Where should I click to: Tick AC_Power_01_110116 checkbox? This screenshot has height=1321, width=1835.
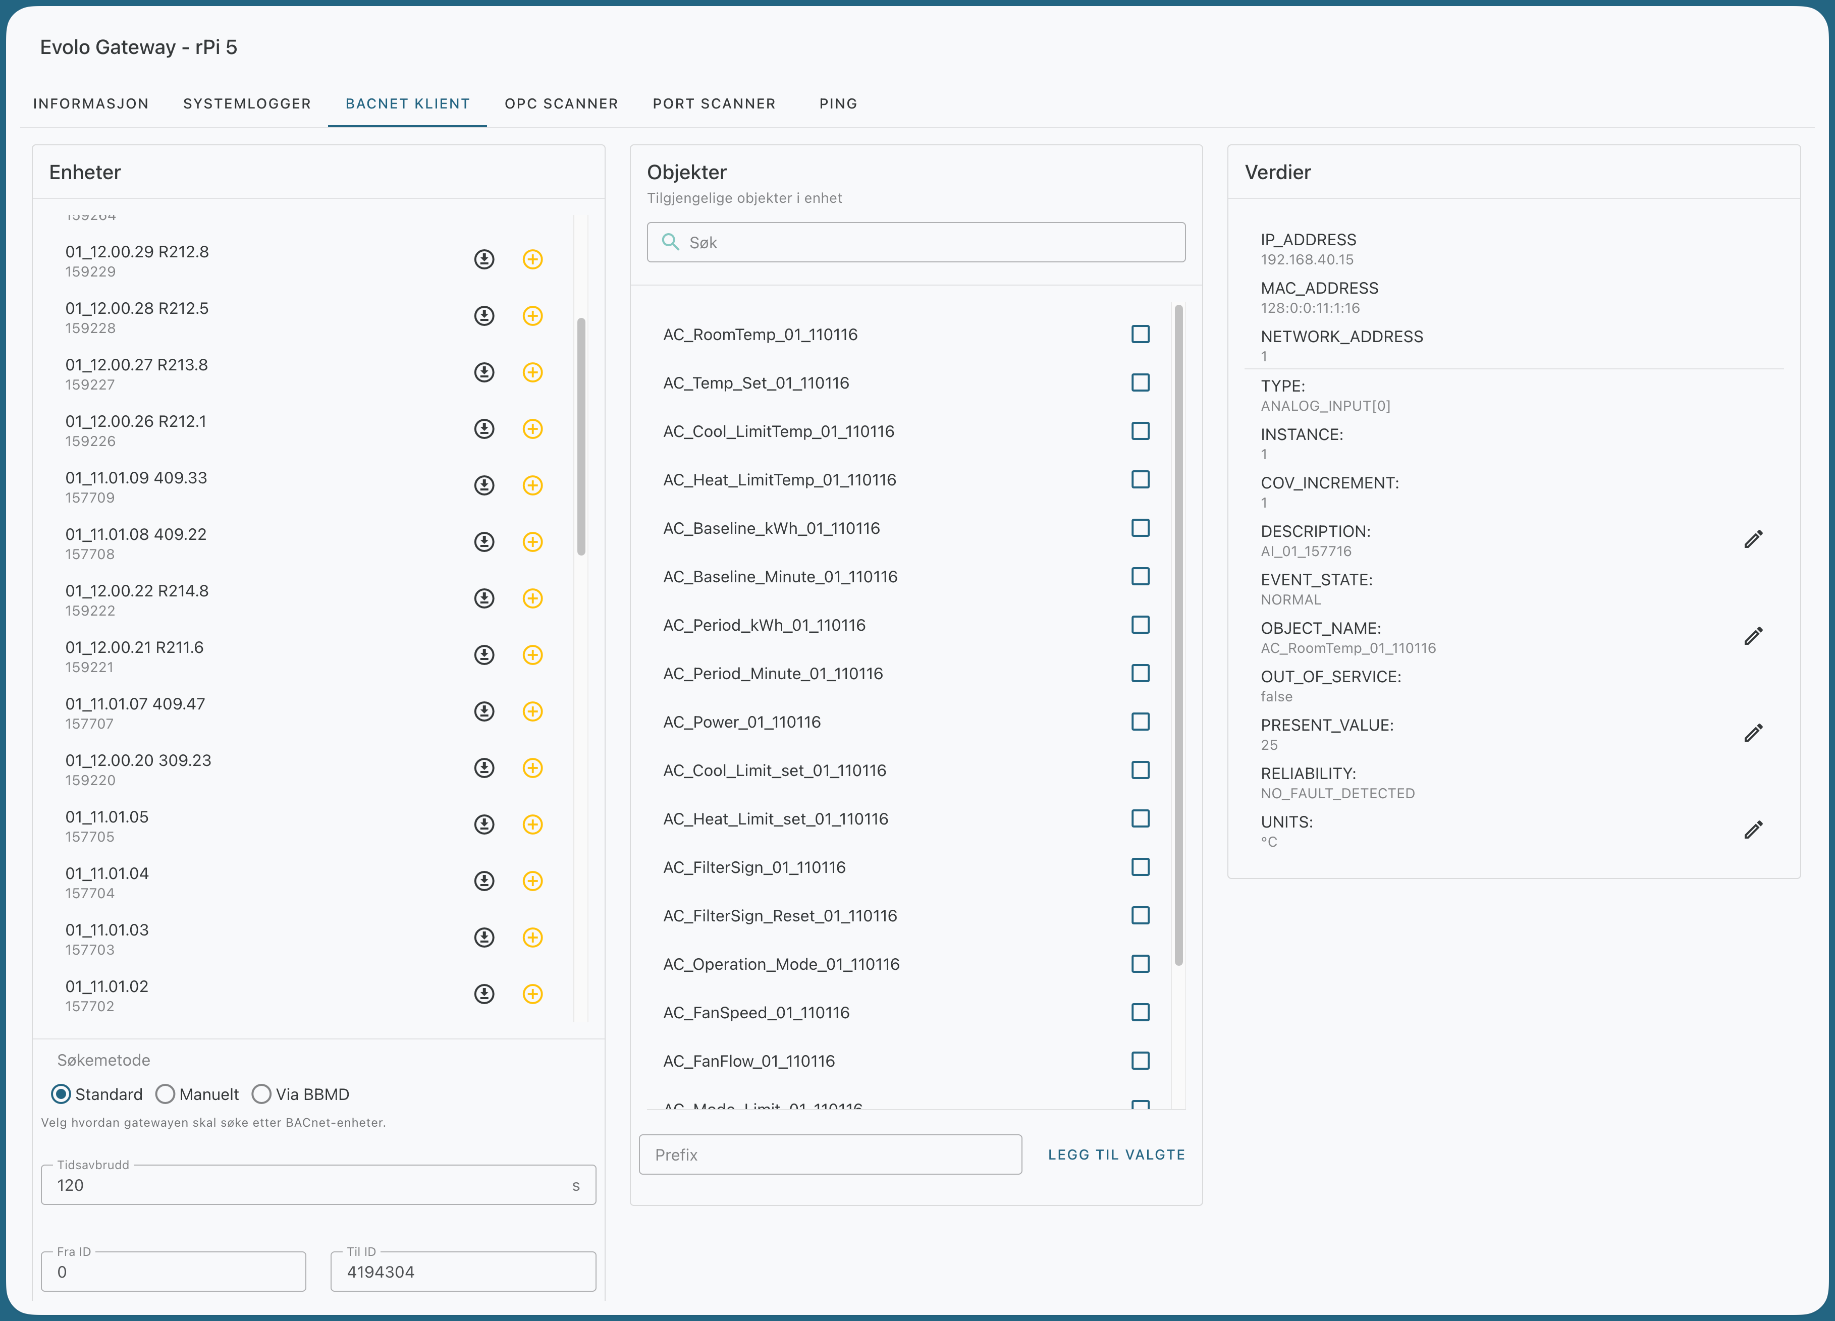click(1140, 722)
